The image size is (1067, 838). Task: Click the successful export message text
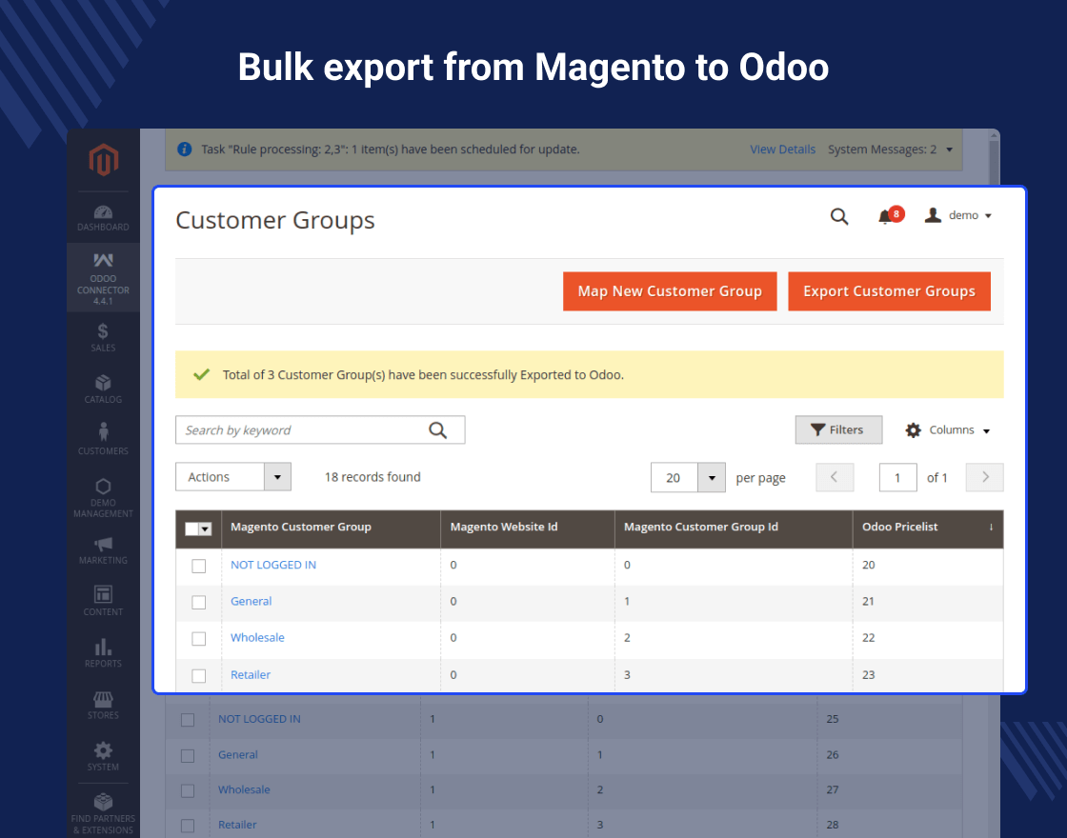pyautogui.click(x=423, y=375)
